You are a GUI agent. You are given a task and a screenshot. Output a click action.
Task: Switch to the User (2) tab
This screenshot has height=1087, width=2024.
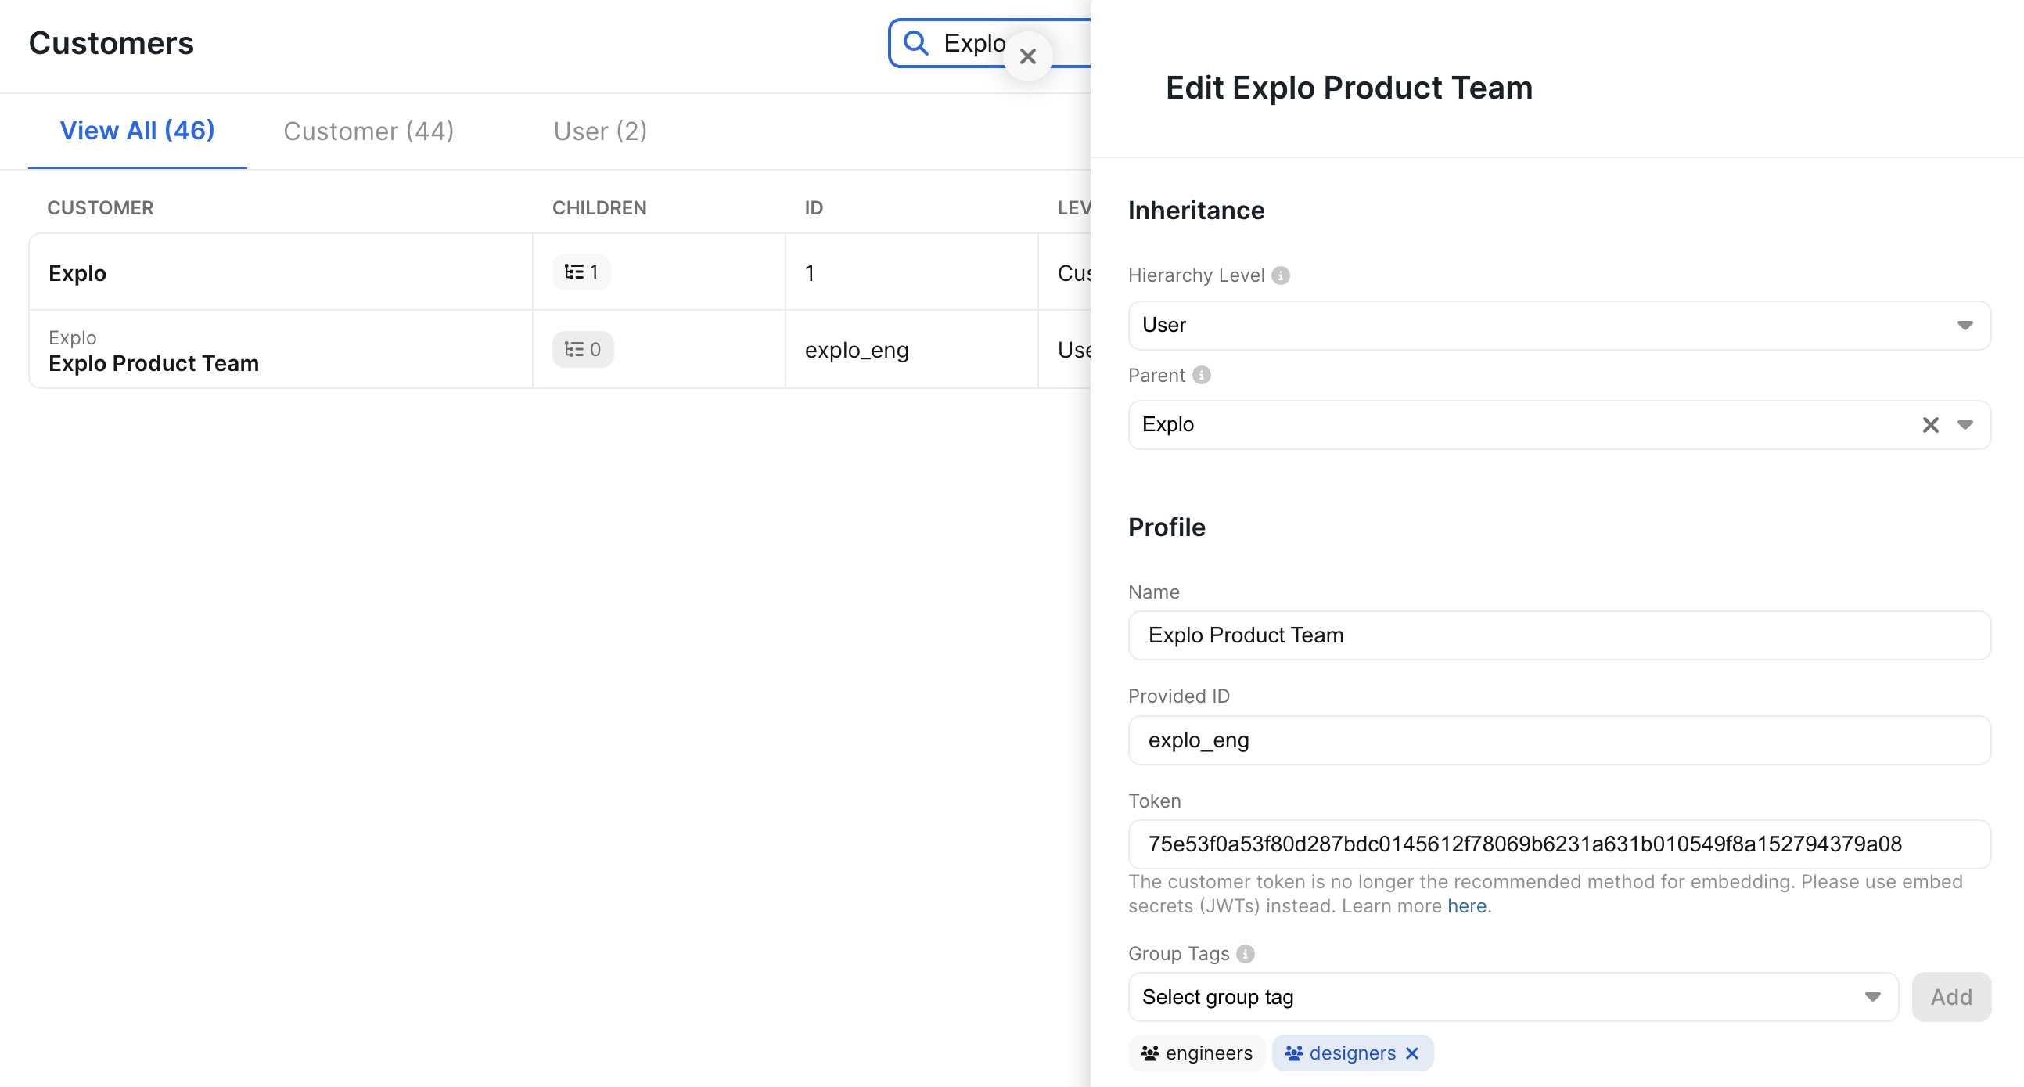tap(599, 131)
